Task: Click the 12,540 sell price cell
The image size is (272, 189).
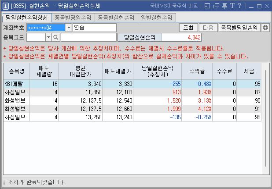Action: coord(118,100)
